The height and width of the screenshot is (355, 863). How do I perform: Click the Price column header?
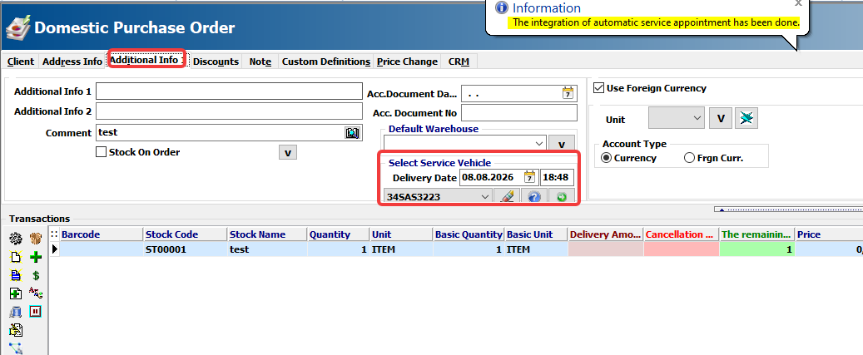[x=829, y=234]
